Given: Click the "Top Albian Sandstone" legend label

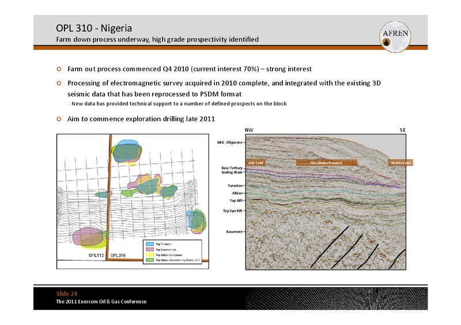Looking at the screenshot, I should 169,255.
